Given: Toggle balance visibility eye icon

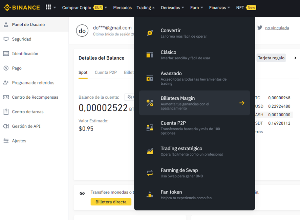Looking at the screenshot, I should click(130, 97).
